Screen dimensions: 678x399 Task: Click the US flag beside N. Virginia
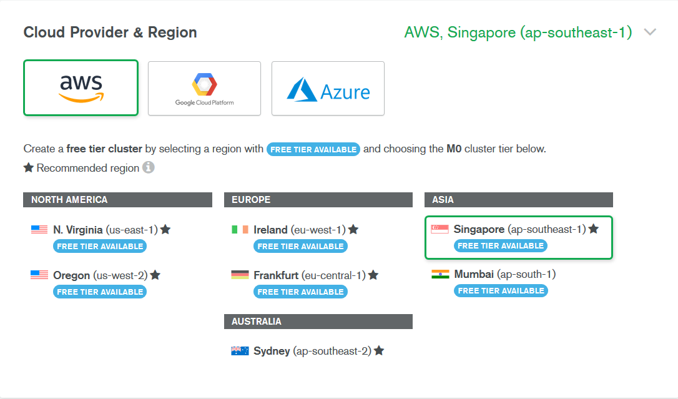pyautogui.click(x=39, y=230)
